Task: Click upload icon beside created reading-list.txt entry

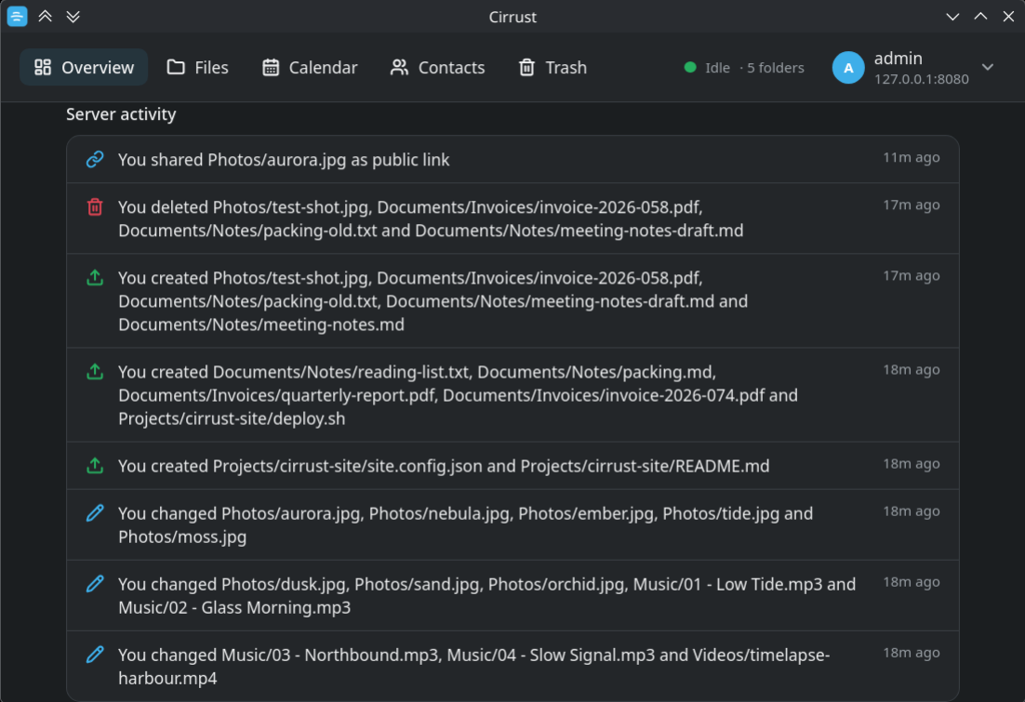Action: 95,371
